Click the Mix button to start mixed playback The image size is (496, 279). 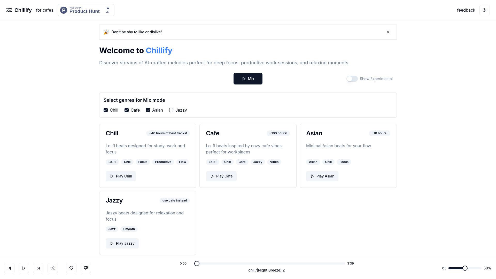(x=248, y=79)
